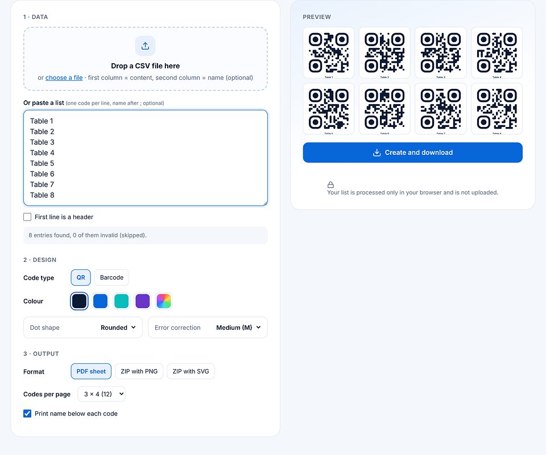Click the '2 · DESIGN' section heading

click(40, 260)
